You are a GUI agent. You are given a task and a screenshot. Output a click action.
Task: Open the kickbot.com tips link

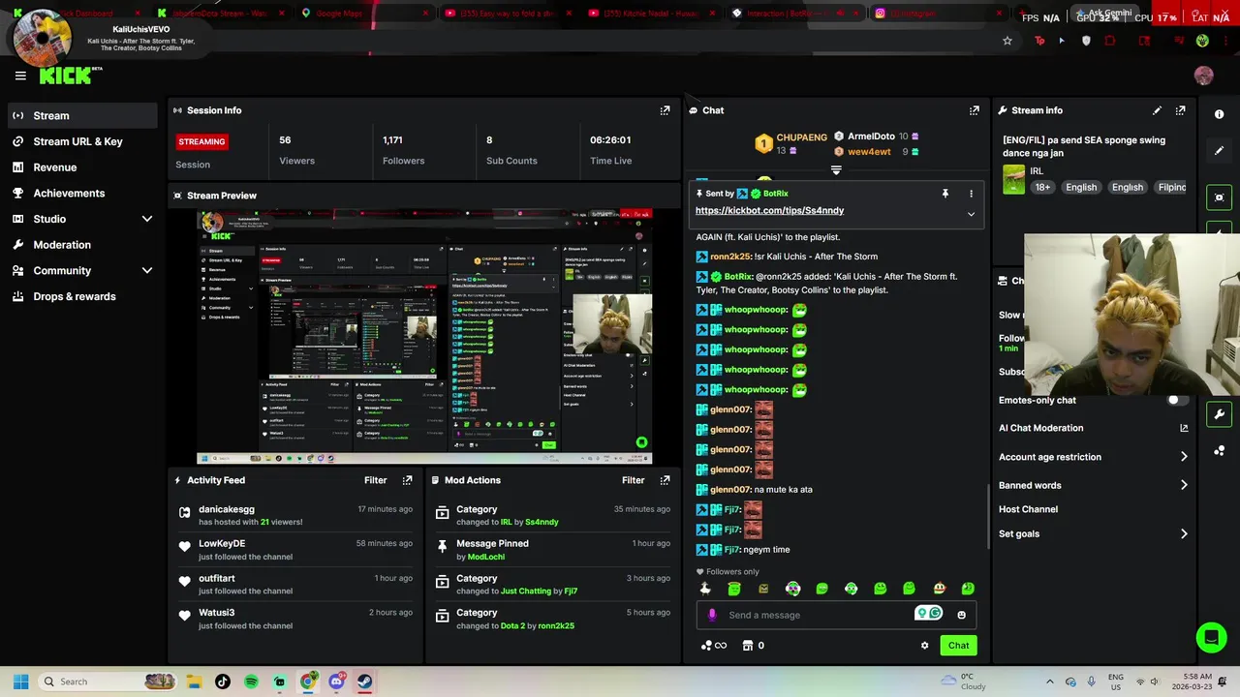pyautogui.click(x=769, y=210)
